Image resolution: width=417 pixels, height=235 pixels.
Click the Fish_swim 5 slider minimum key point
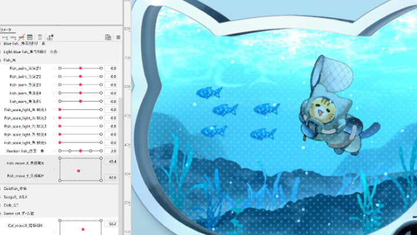(60, 101)
